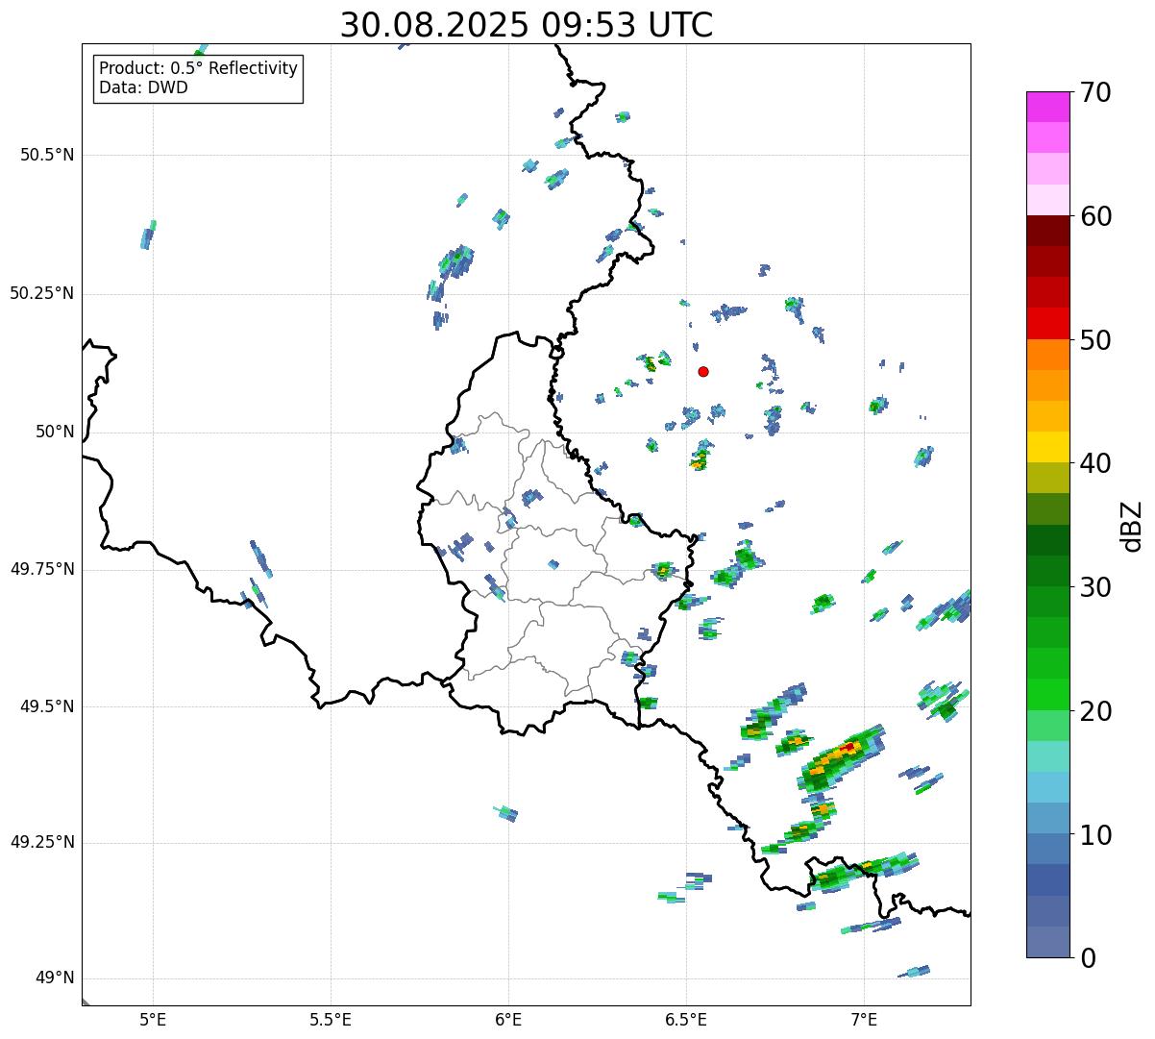Select the isolated echo near 5°E, 50.35°N
This screenshot has height=1039, width=1155.
click(148, 235)
